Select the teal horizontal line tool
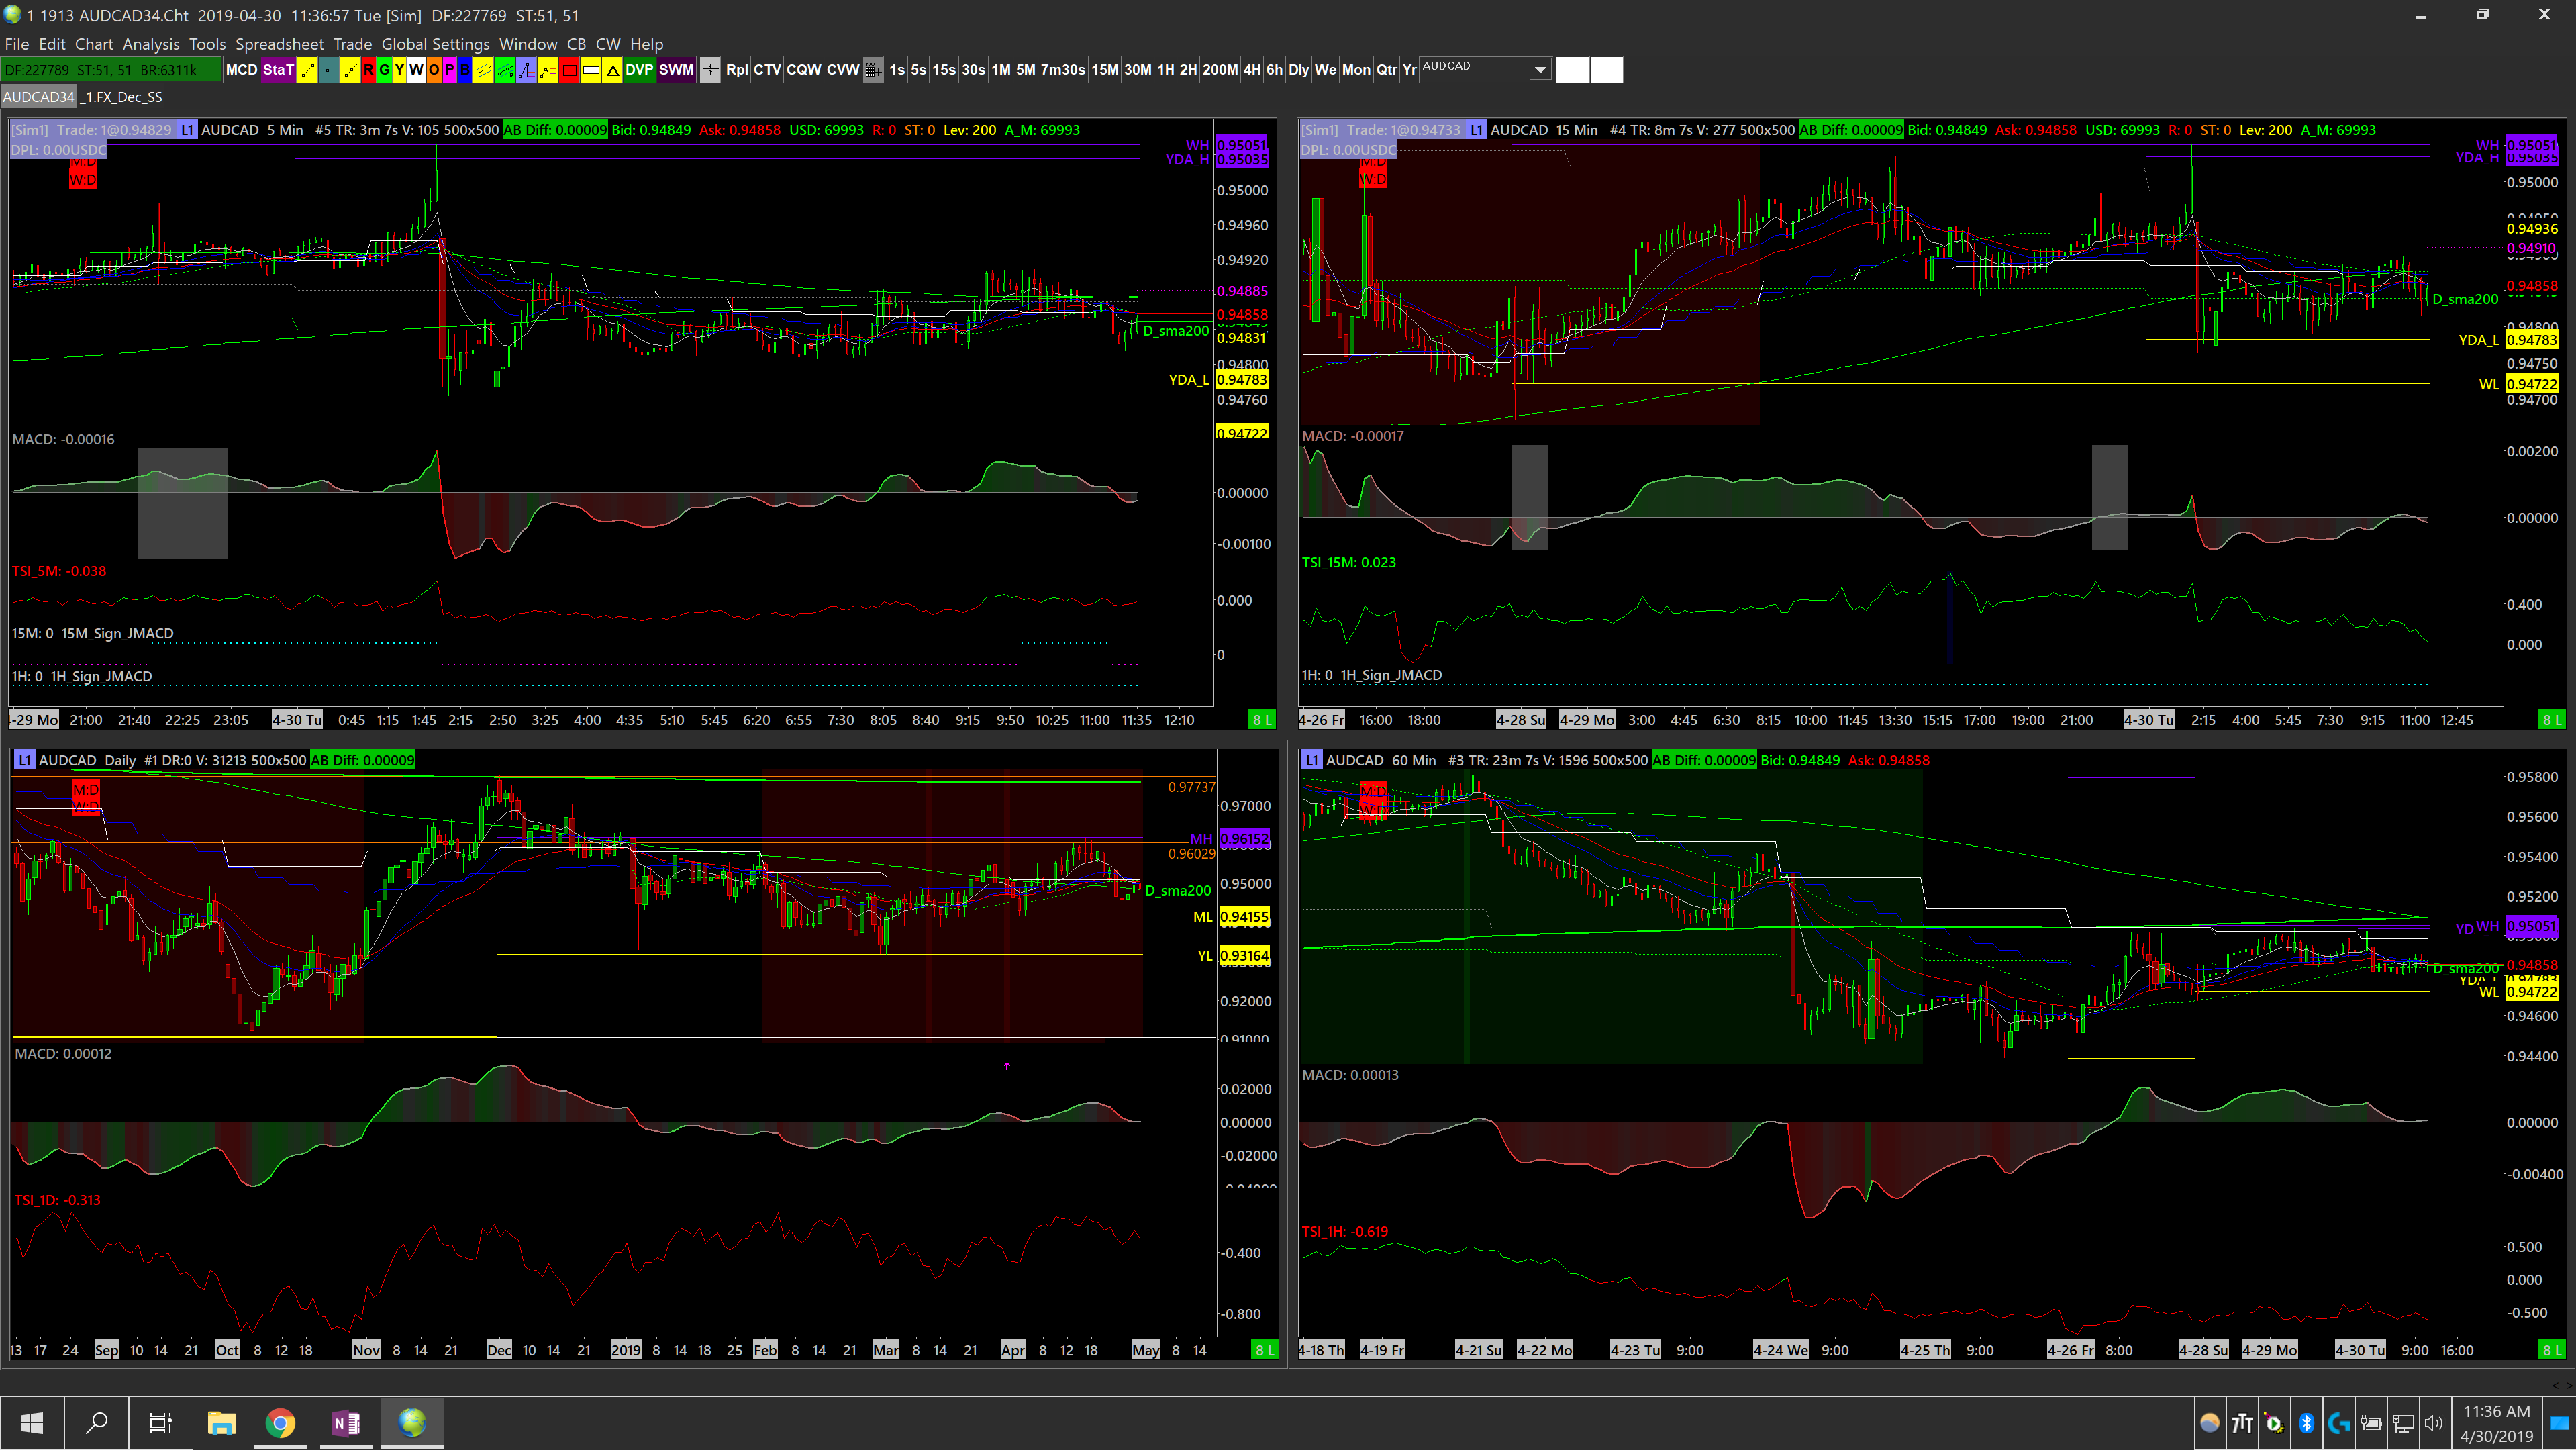The width and height of the screenshot is (2576, 1450). point(330,70)
